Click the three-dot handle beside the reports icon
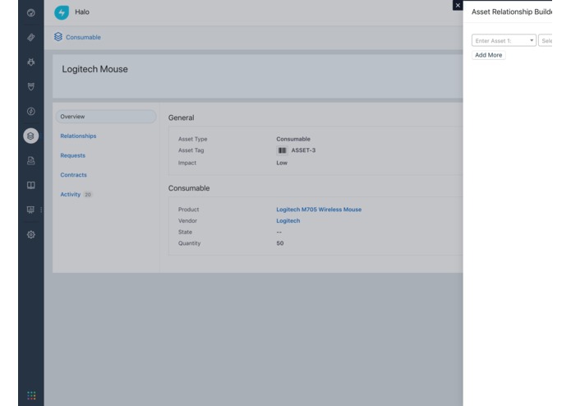571x406 pixels. click(41, 210)
